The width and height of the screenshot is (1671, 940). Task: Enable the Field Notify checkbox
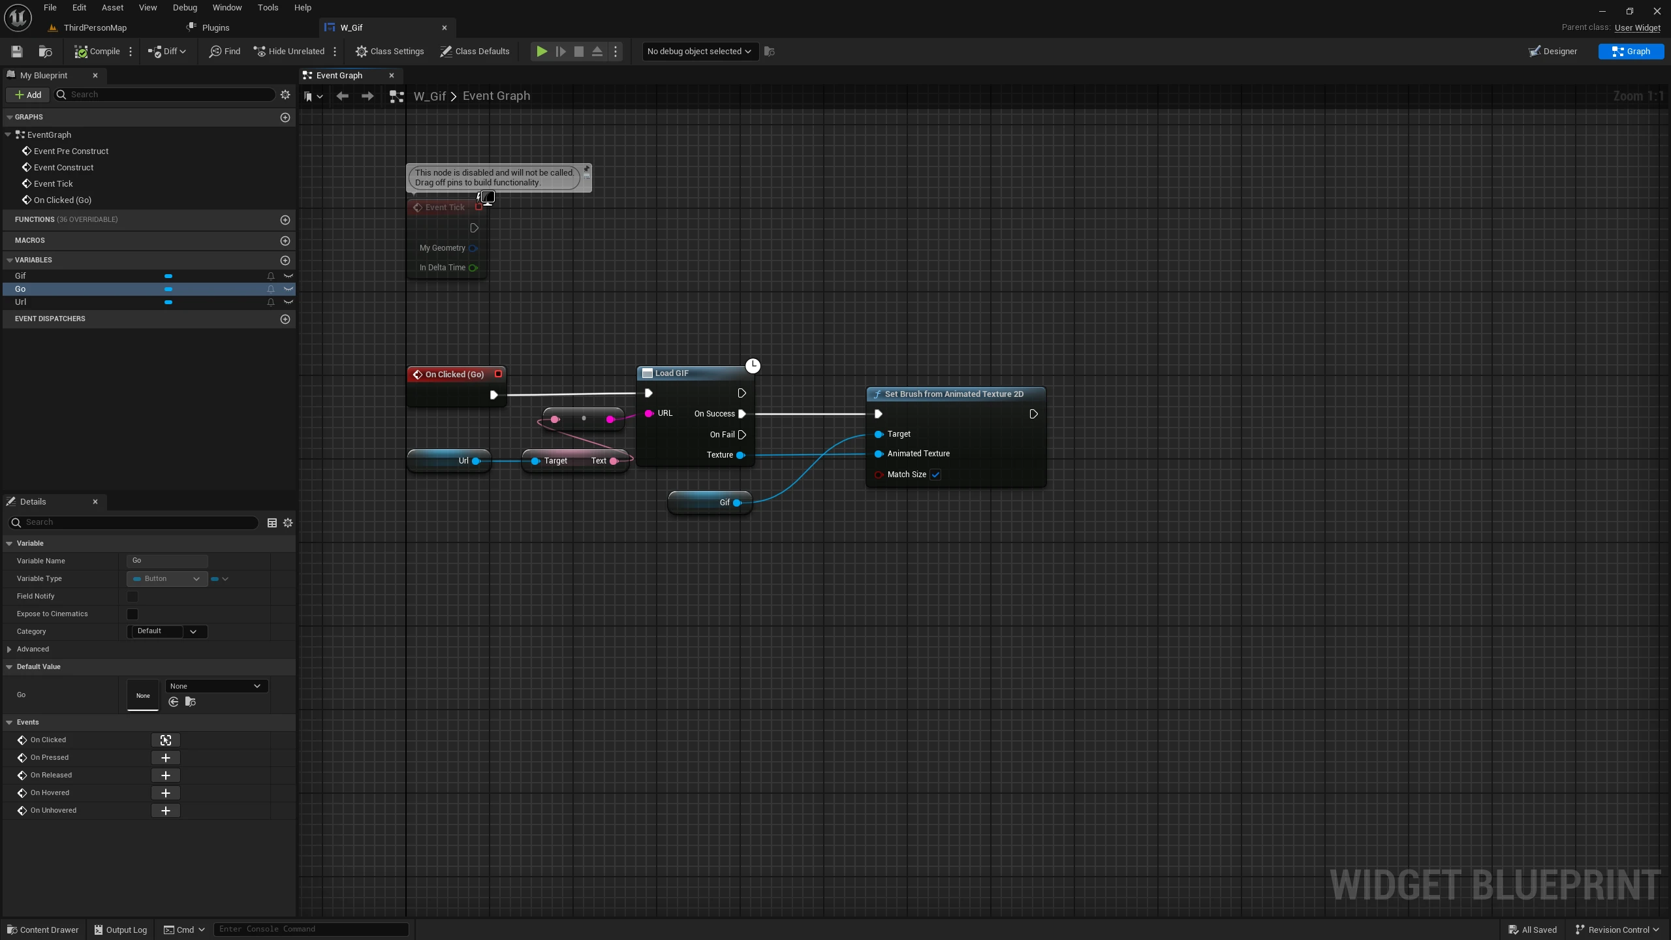tap(133, 597)
